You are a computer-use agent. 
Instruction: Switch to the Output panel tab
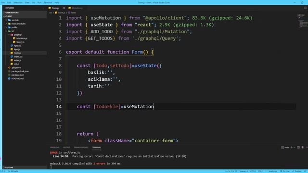point(66,148)
